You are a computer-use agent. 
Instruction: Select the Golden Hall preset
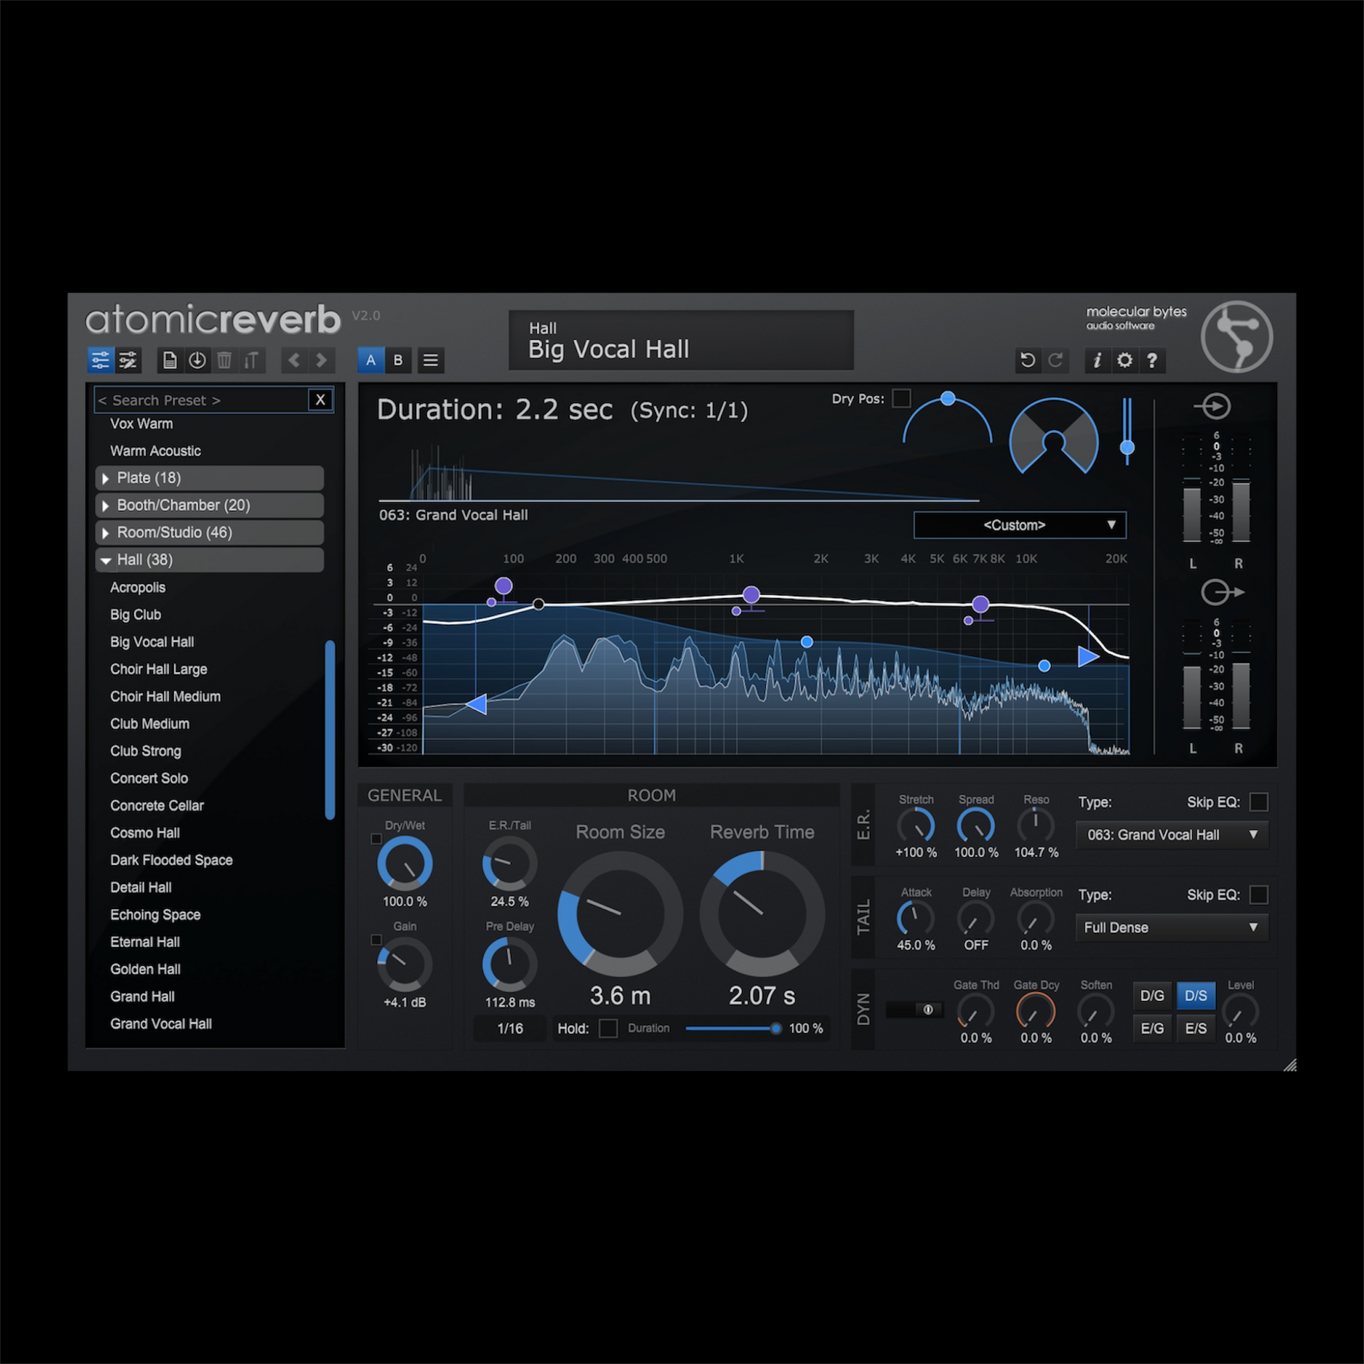(145, 969)
